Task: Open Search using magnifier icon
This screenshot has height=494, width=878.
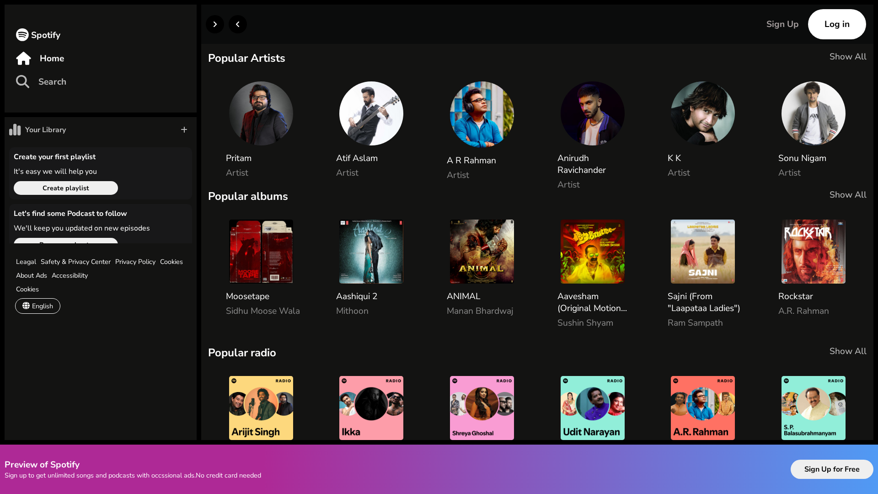Action: coord(22,81)
